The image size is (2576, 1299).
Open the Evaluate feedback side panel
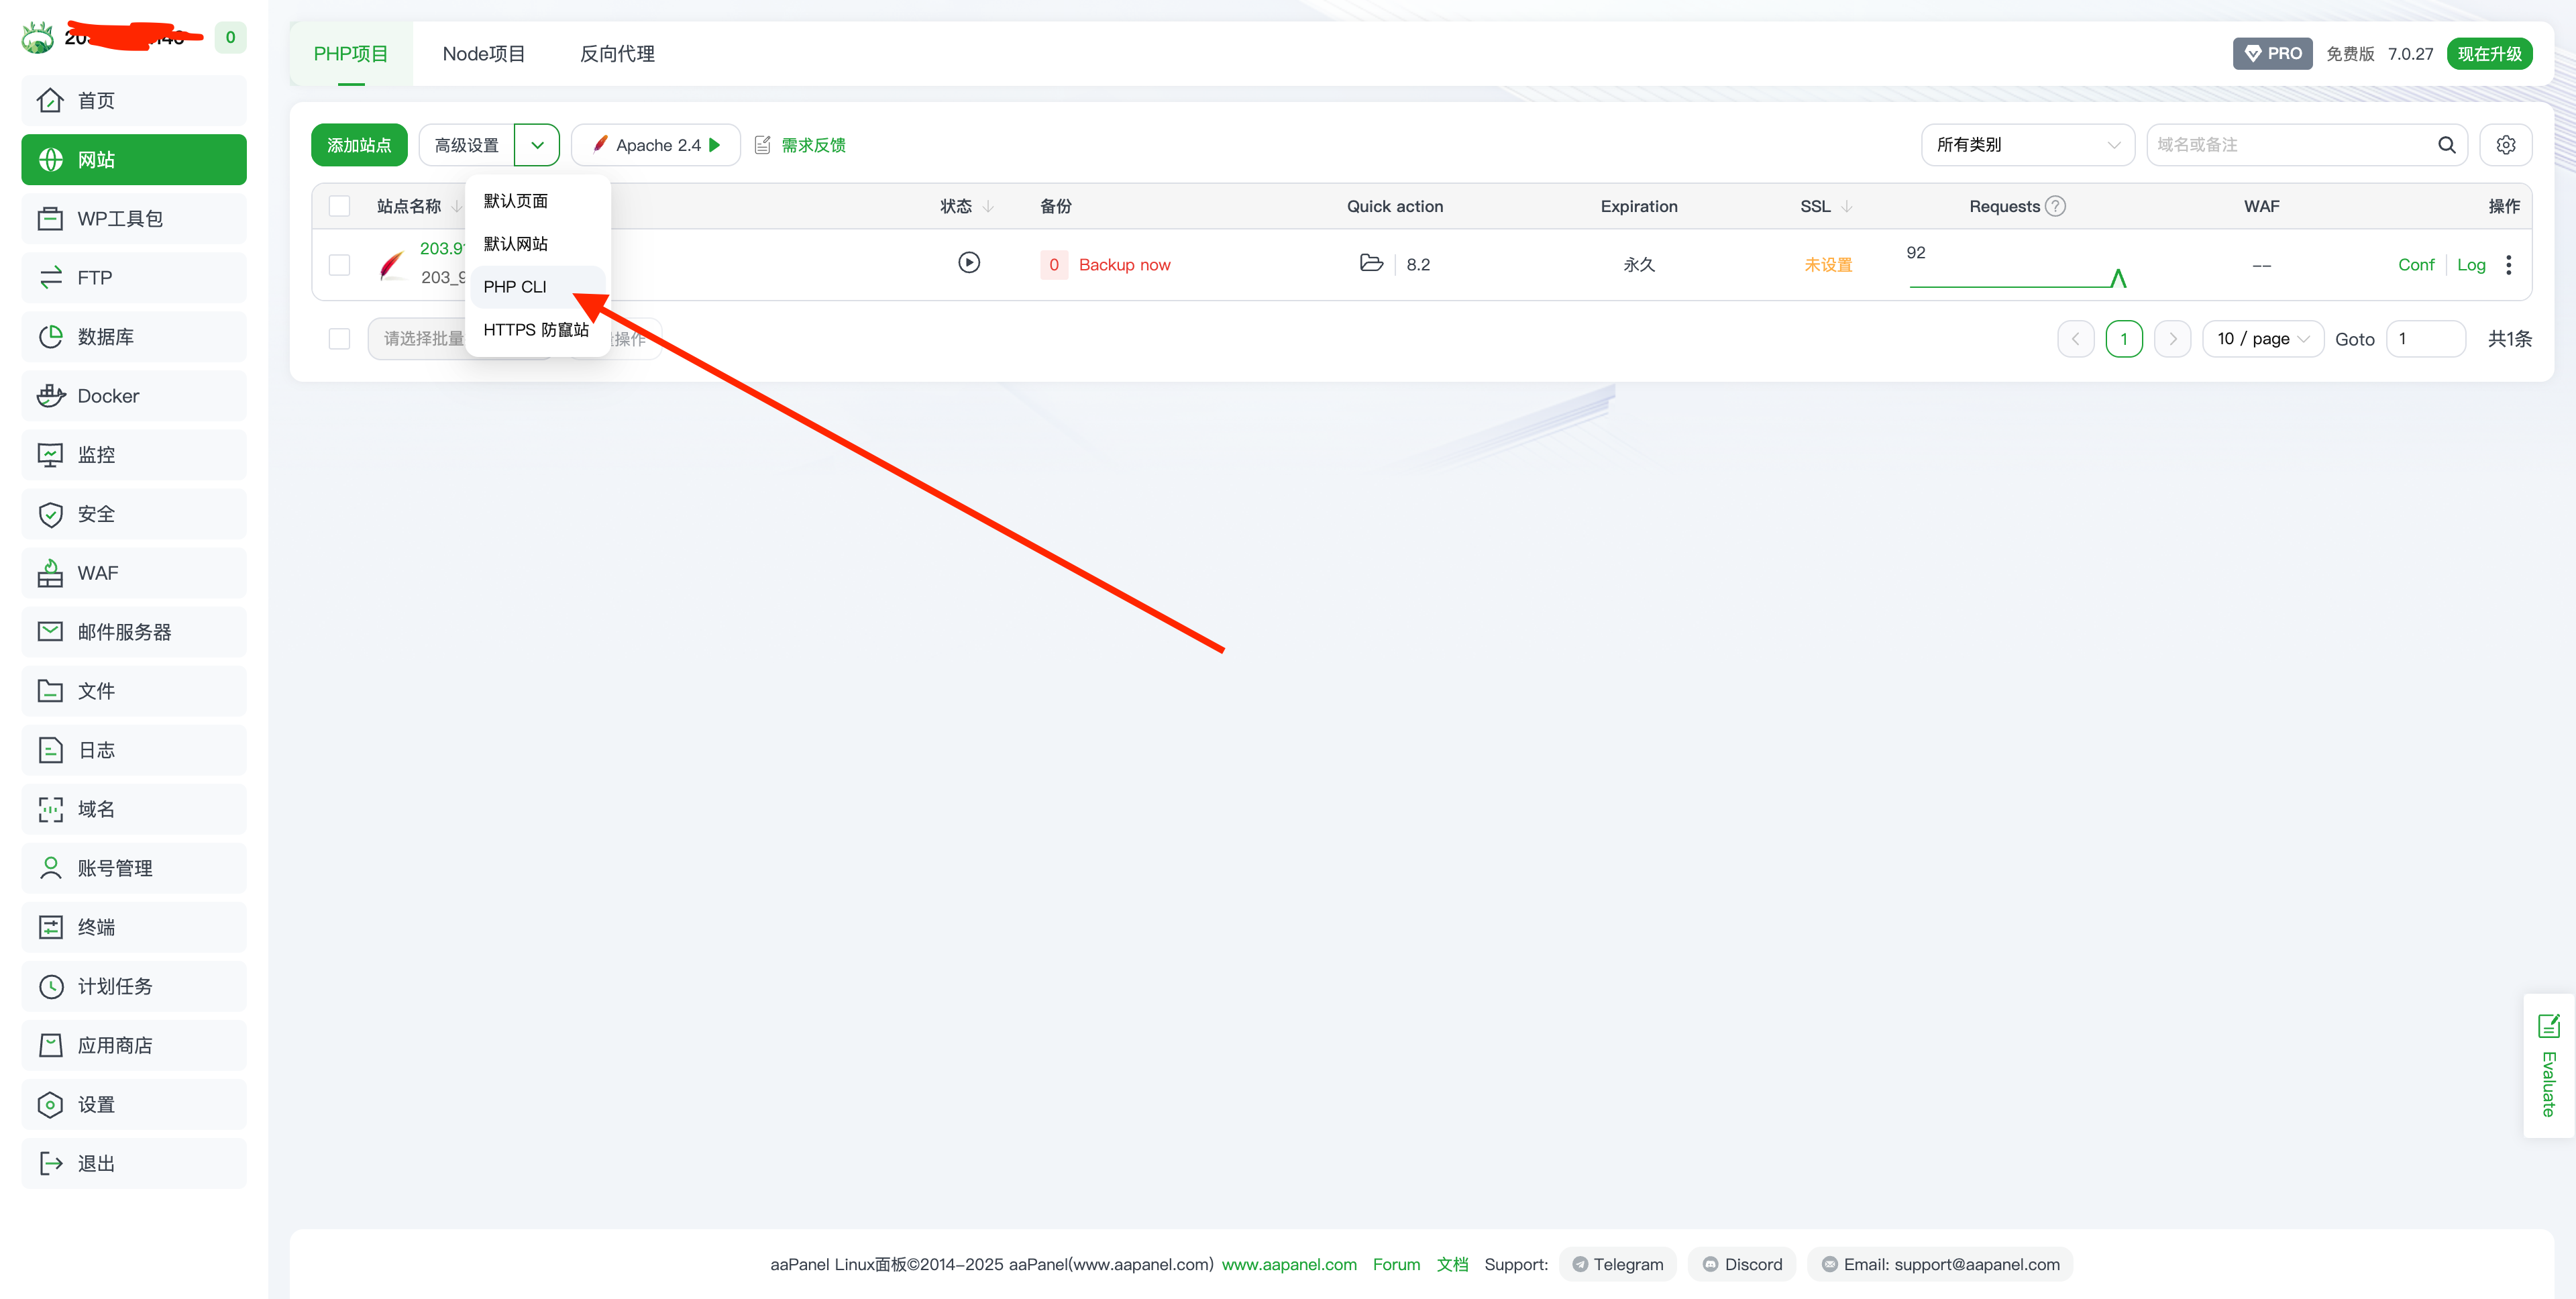(2548, 1065)
